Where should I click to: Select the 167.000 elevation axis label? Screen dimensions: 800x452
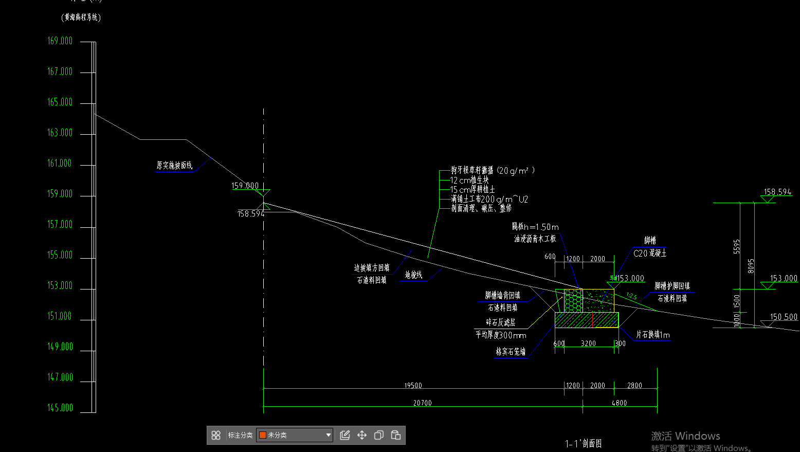click(60, 71)
